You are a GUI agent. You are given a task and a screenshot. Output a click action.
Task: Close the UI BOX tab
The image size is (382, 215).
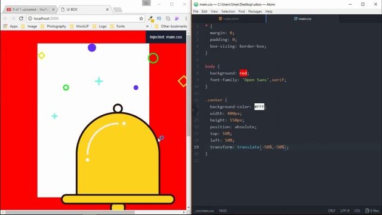tap(107, 10)
